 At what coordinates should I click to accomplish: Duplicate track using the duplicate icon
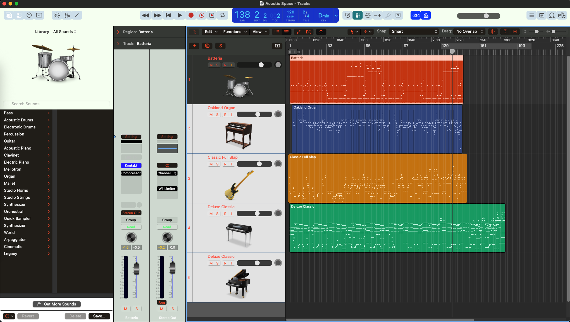(x=207, y=46)
